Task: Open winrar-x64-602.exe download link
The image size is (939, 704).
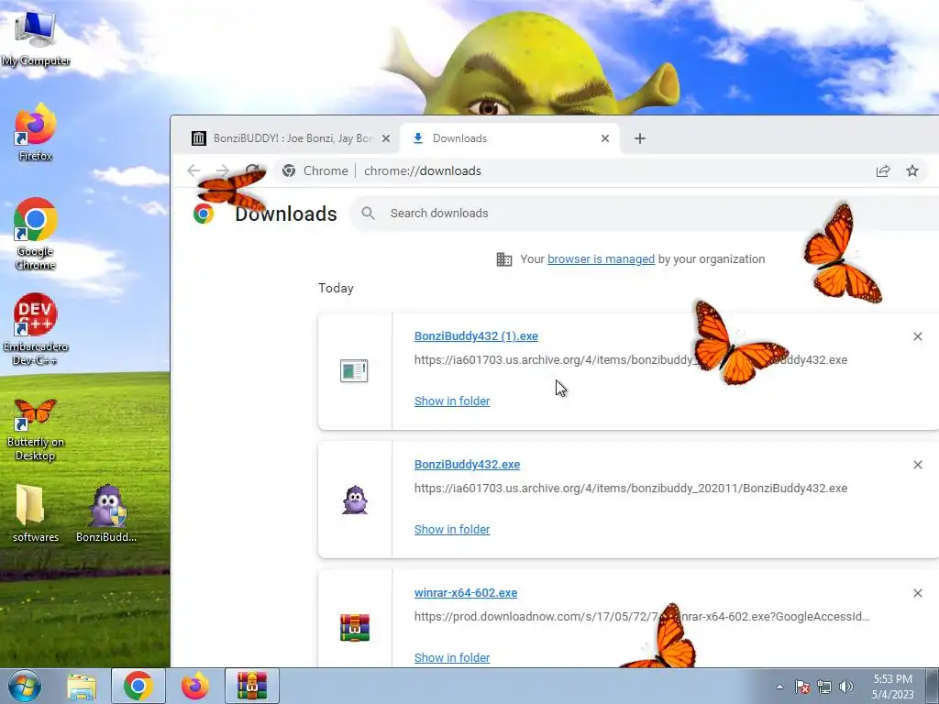Action: 466,593
